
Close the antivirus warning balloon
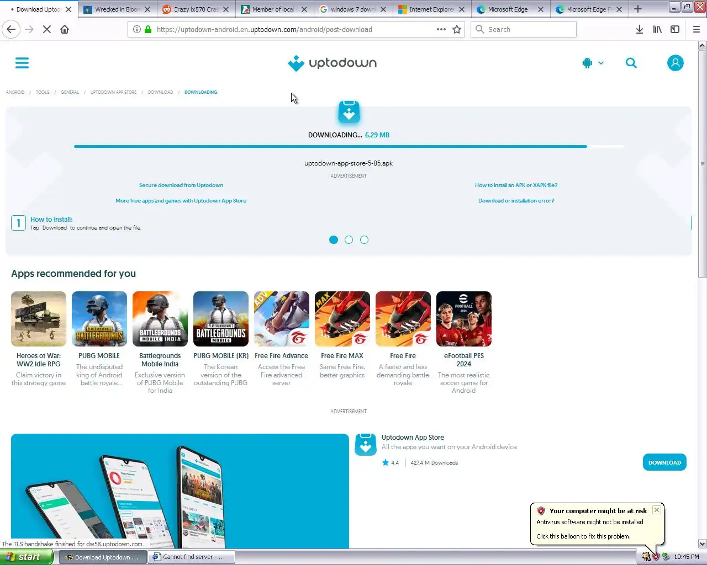pos(656,510)
